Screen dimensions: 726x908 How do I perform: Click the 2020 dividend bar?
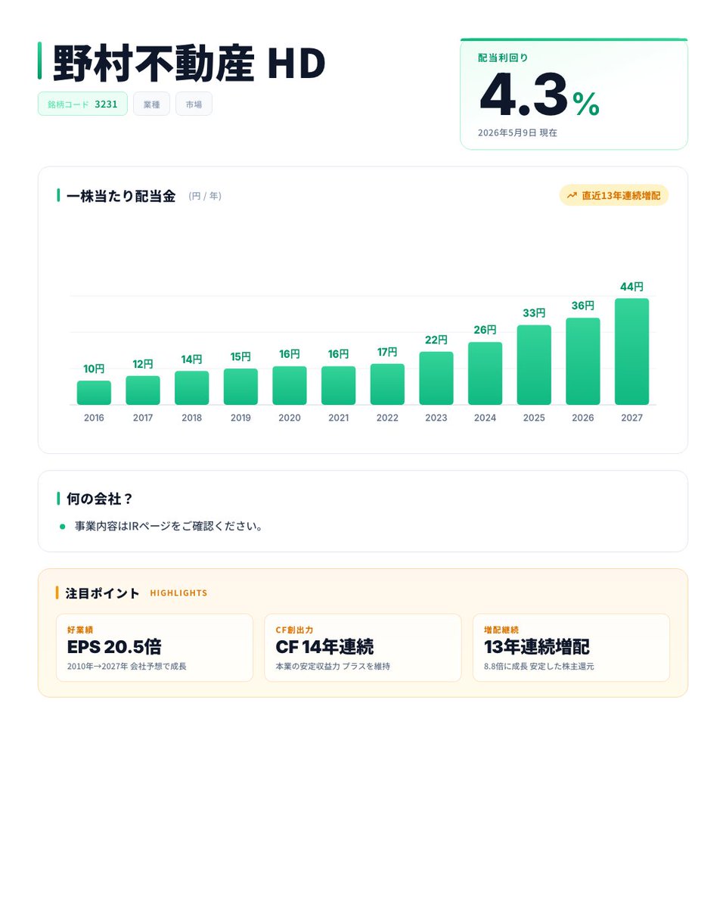[x=290, y=385]
